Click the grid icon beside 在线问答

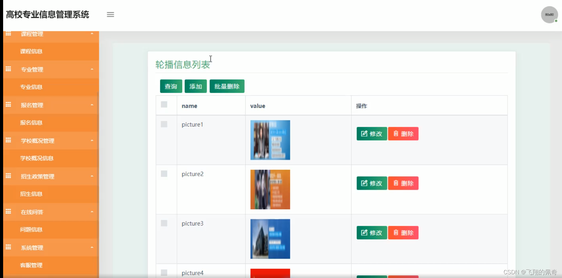[8, 211]
